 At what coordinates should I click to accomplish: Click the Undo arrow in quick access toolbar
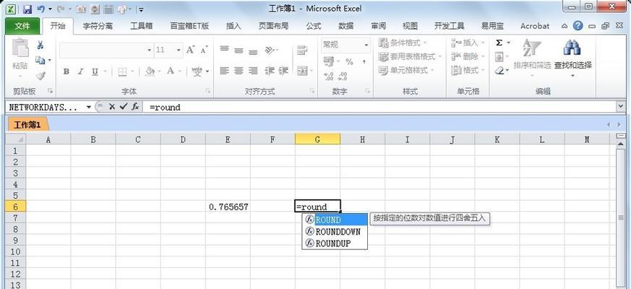[x=40, y=9]
